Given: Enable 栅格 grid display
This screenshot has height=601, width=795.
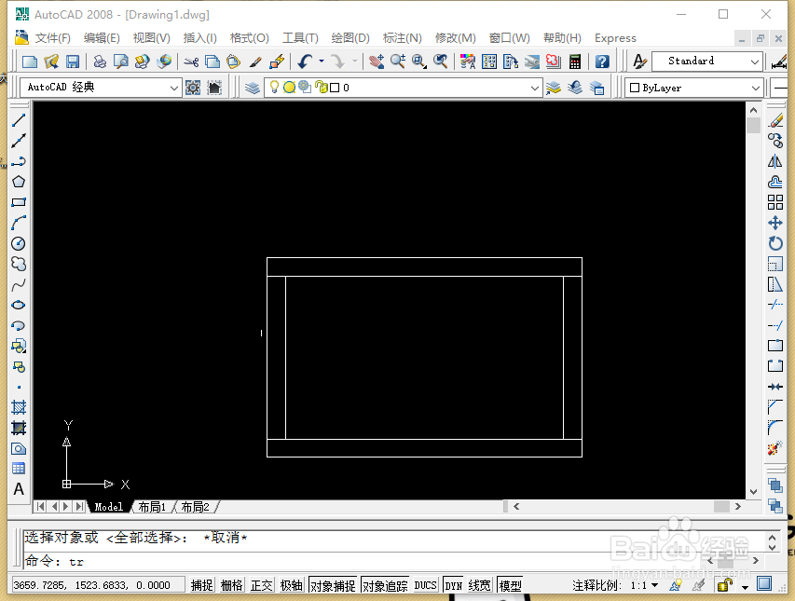Looking at the screenshot, I should point(231,584).
